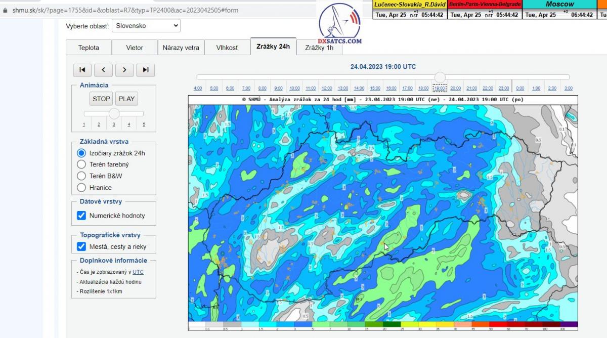This screenshot has height=338, width=607.
Task: Switch to the Teplota tab
Action: click(x=89, y=48)
